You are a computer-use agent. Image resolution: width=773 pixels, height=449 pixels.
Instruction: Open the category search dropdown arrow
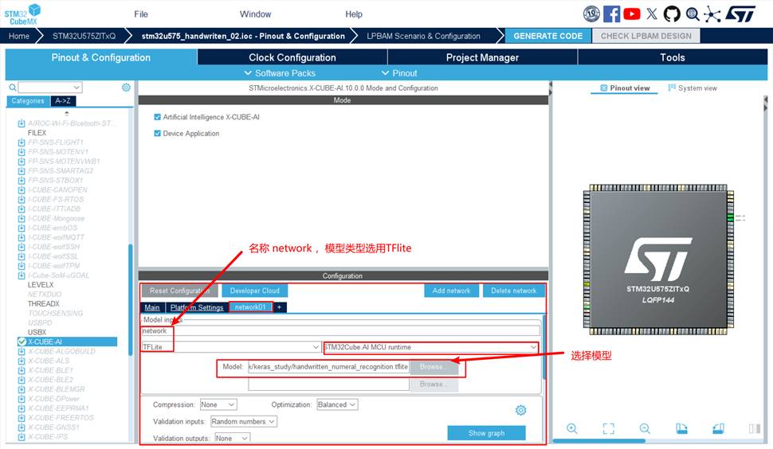[x=77, y=87]
